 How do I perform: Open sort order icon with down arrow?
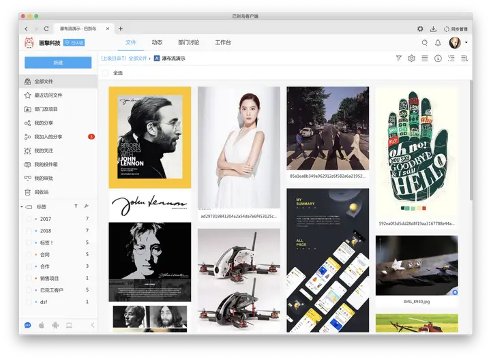[464, 58]
